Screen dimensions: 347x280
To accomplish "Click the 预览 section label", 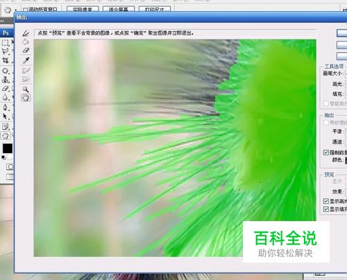I will 329,175.
